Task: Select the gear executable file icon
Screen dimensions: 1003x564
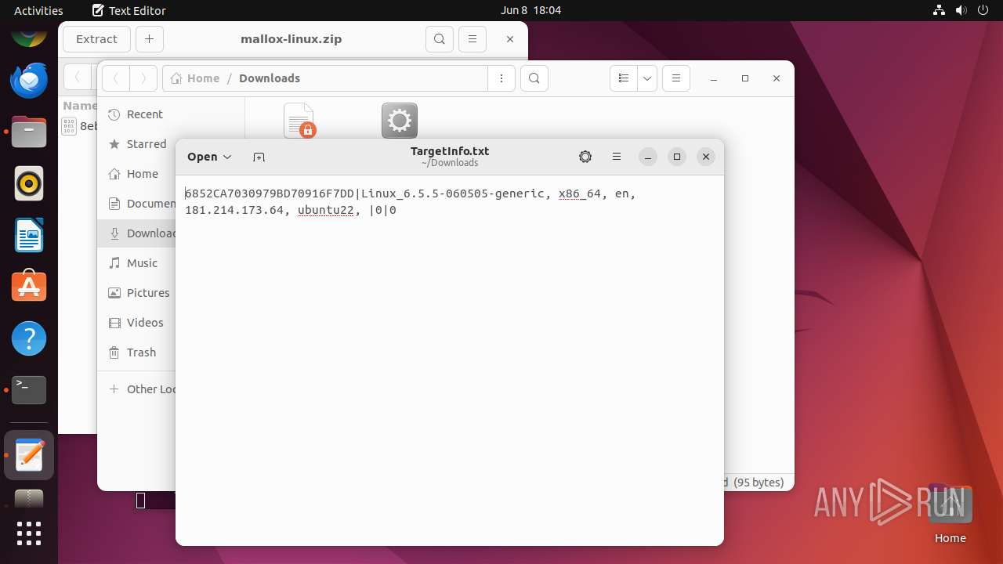Action: 400,121
